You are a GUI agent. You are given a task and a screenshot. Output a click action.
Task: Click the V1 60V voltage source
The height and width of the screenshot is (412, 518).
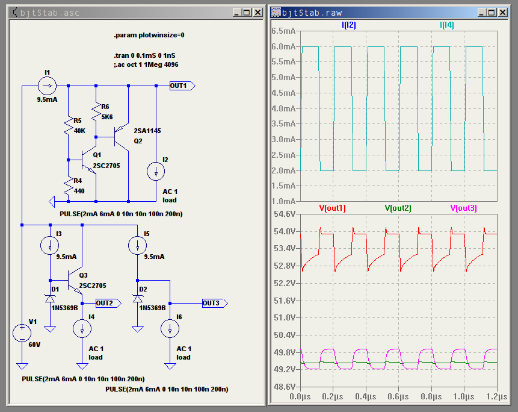[22, 332]
